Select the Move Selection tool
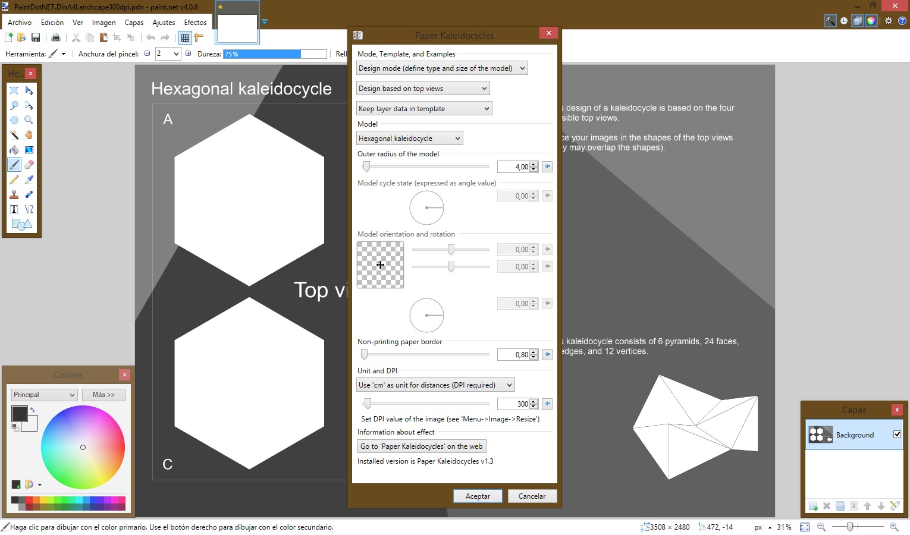 [29, 105]
